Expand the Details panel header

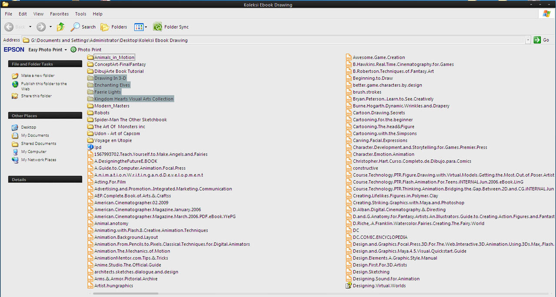tap(45, 179)
